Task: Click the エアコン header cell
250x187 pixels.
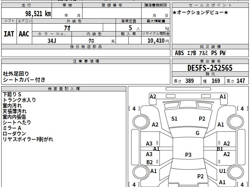Action: (x=24, y=21)
